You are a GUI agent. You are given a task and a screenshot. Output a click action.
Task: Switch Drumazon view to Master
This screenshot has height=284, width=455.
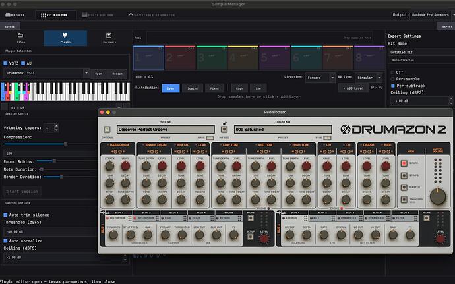[404, 187]
